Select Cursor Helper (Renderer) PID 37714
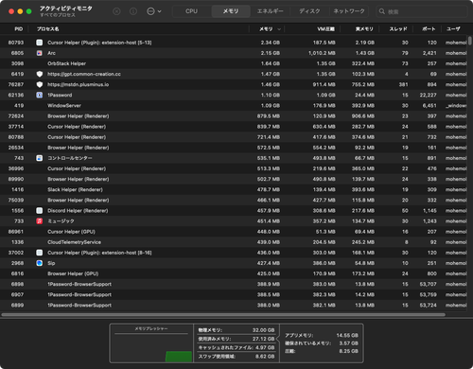This screenshot has width=473, height=369. [x=234, y=127]
